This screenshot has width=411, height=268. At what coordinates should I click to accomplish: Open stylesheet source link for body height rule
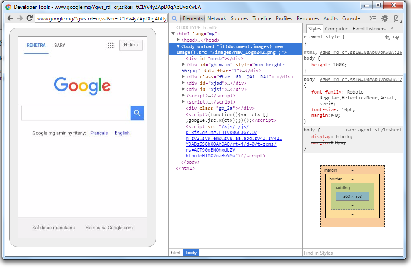361,52
